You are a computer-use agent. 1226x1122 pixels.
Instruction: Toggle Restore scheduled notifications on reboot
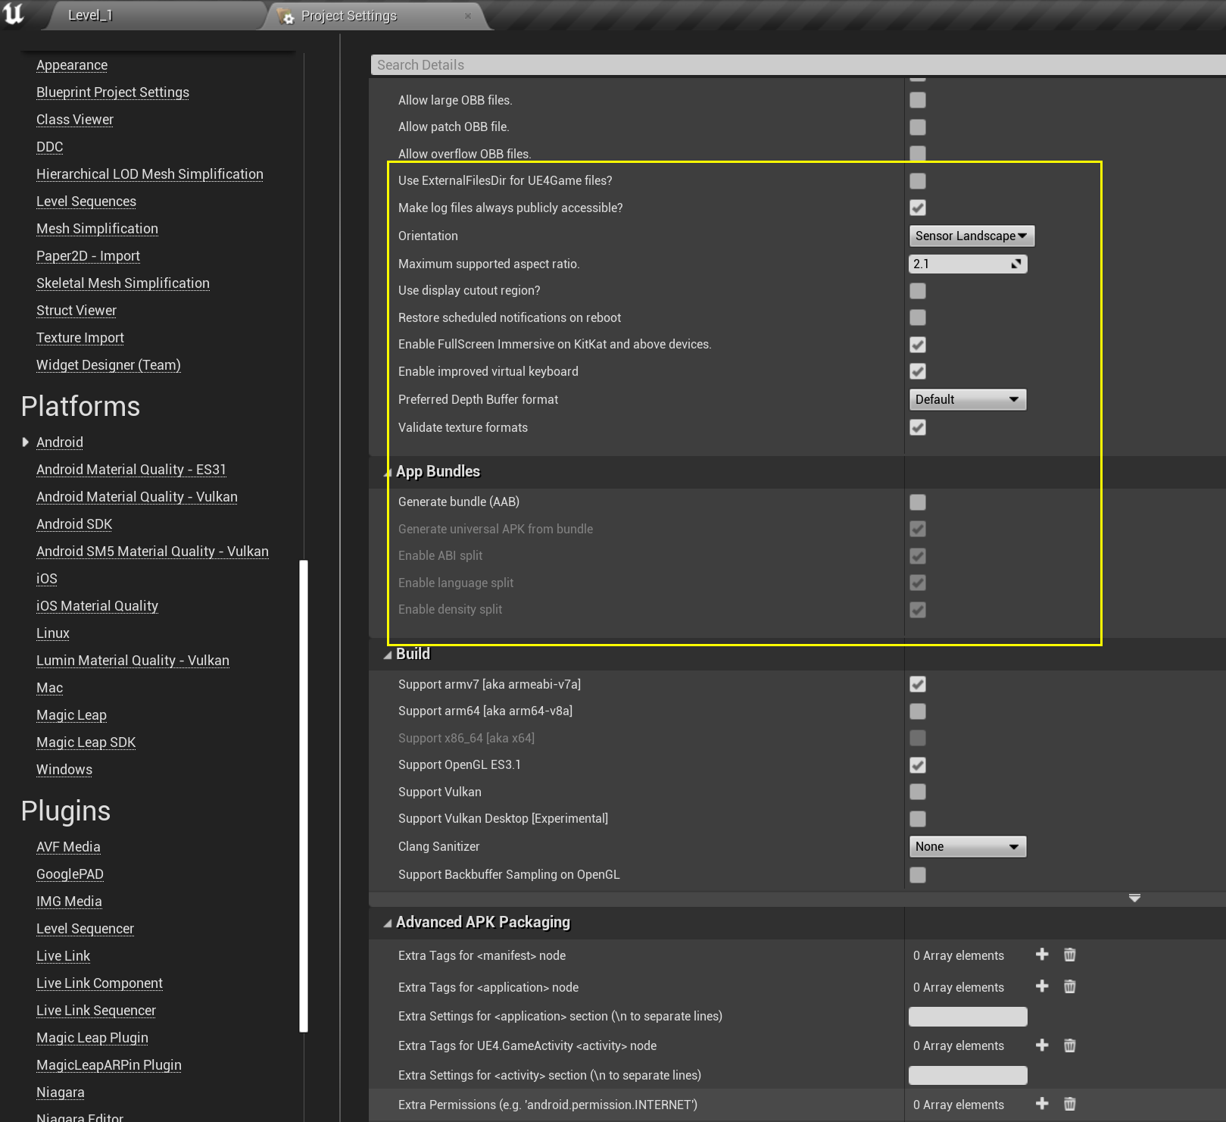918,317
